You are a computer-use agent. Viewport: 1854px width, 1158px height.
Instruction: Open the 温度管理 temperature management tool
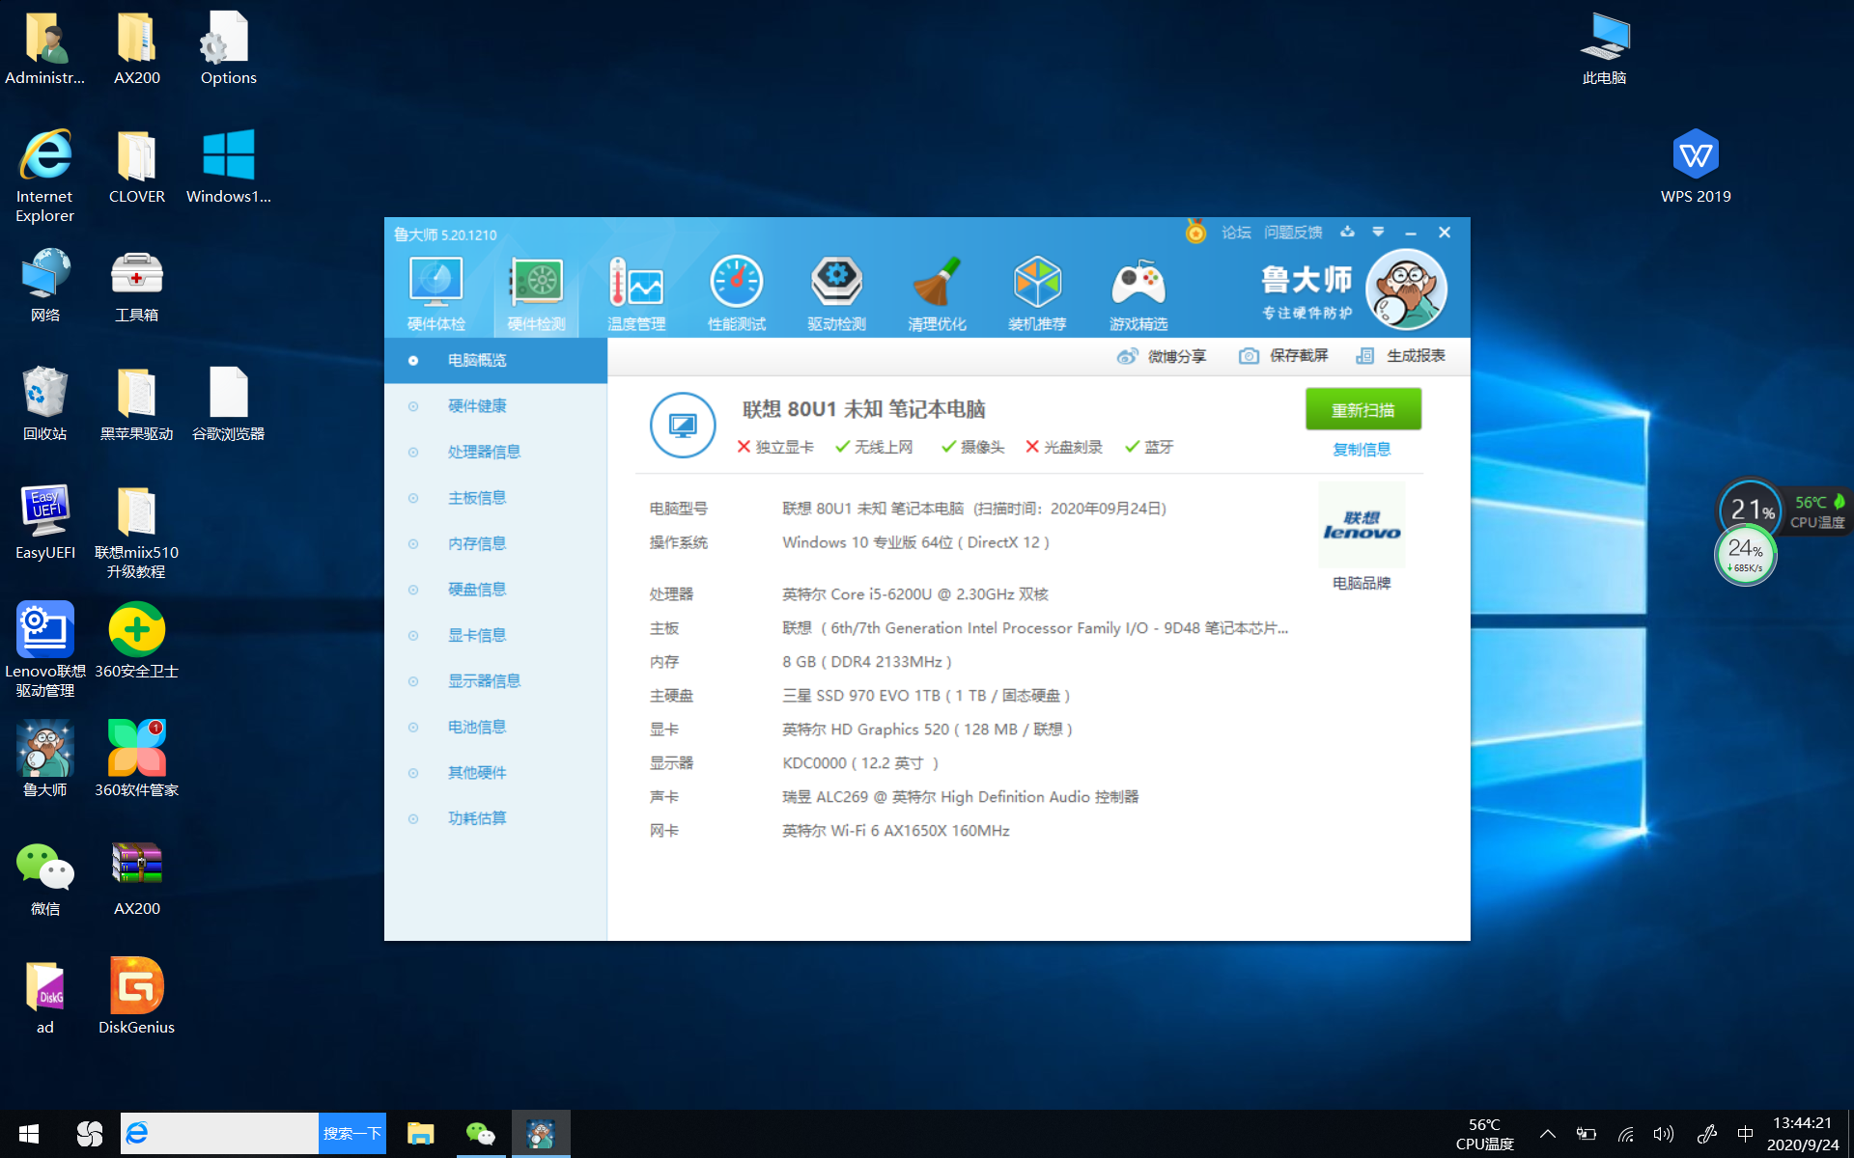pyautogui.click(x=636, y=289)
